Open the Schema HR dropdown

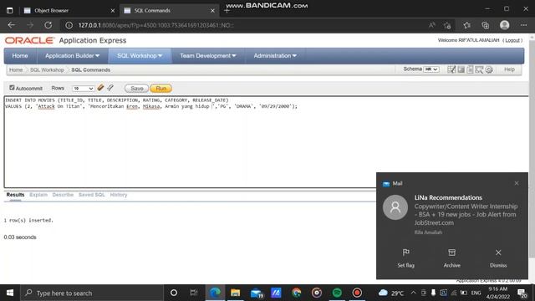431,69
